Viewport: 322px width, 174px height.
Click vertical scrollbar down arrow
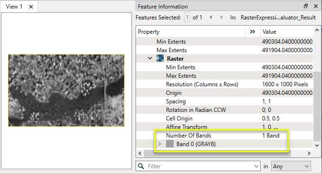tap(317, 146)
